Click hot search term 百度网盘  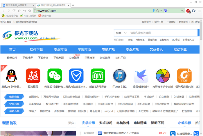152,40
